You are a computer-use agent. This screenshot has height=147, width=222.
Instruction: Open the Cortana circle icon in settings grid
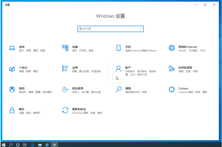click(172, 90)
